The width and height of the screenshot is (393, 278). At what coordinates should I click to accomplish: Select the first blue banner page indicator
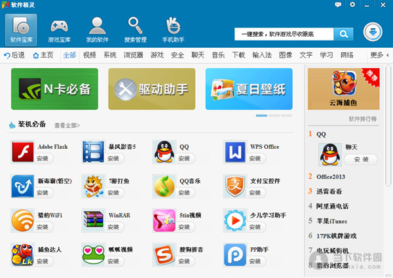tap(261, 115)
